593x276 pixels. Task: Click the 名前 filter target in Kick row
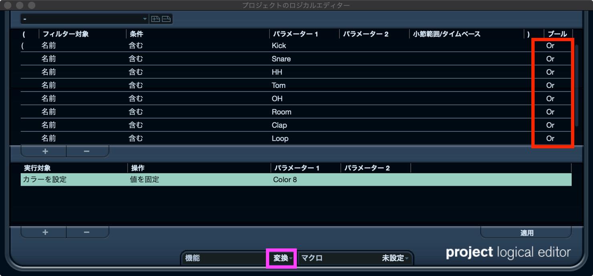[48, 46]
